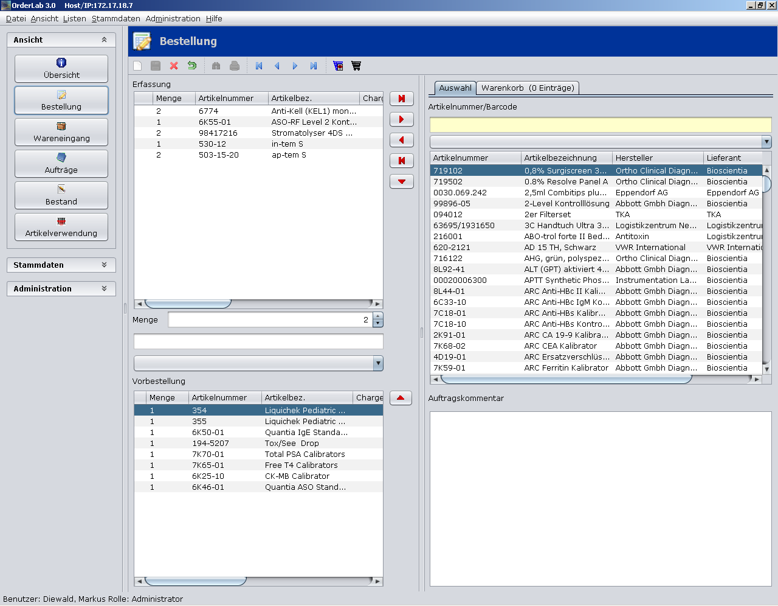Screen dimensions: 778x606
Task: Open the Artikelverwendung view
Action: coord(61,227)
